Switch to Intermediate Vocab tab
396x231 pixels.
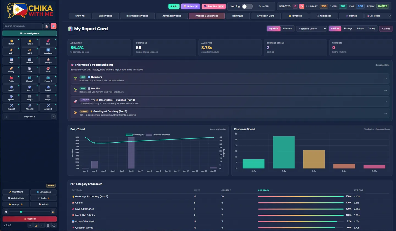pos(137,16)
